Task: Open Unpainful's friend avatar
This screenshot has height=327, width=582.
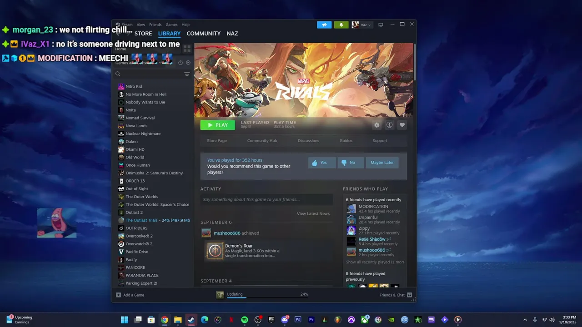Action: 351,219
